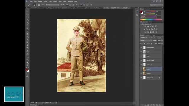The image size is (189, 106).
Task: Add a Levels adjustment
Action: [x=148, y=26]
